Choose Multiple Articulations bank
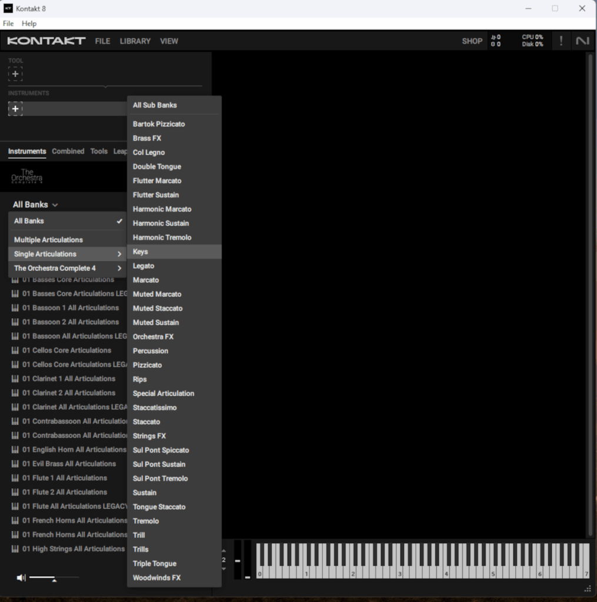The image size is (597, 602). click(x=67, y=240)
